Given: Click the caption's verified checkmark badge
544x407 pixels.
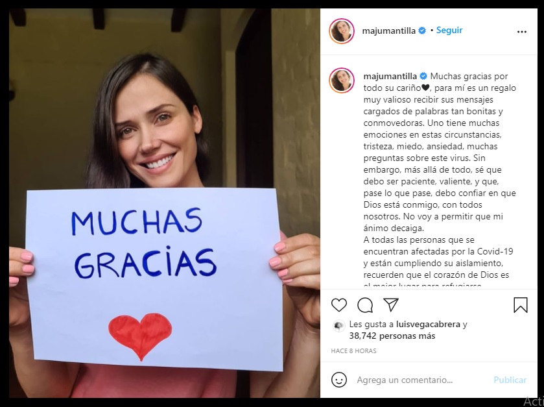Looking at the screenshot, I should (423, 76).
